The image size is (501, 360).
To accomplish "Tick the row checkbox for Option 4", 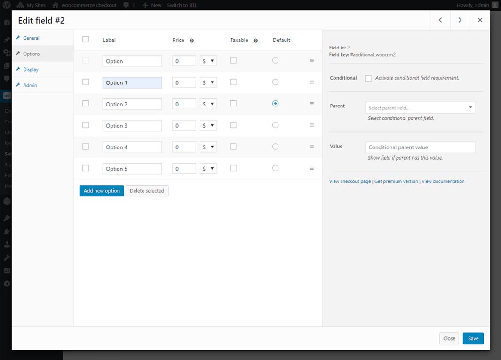I will click(x=86, y=146).
